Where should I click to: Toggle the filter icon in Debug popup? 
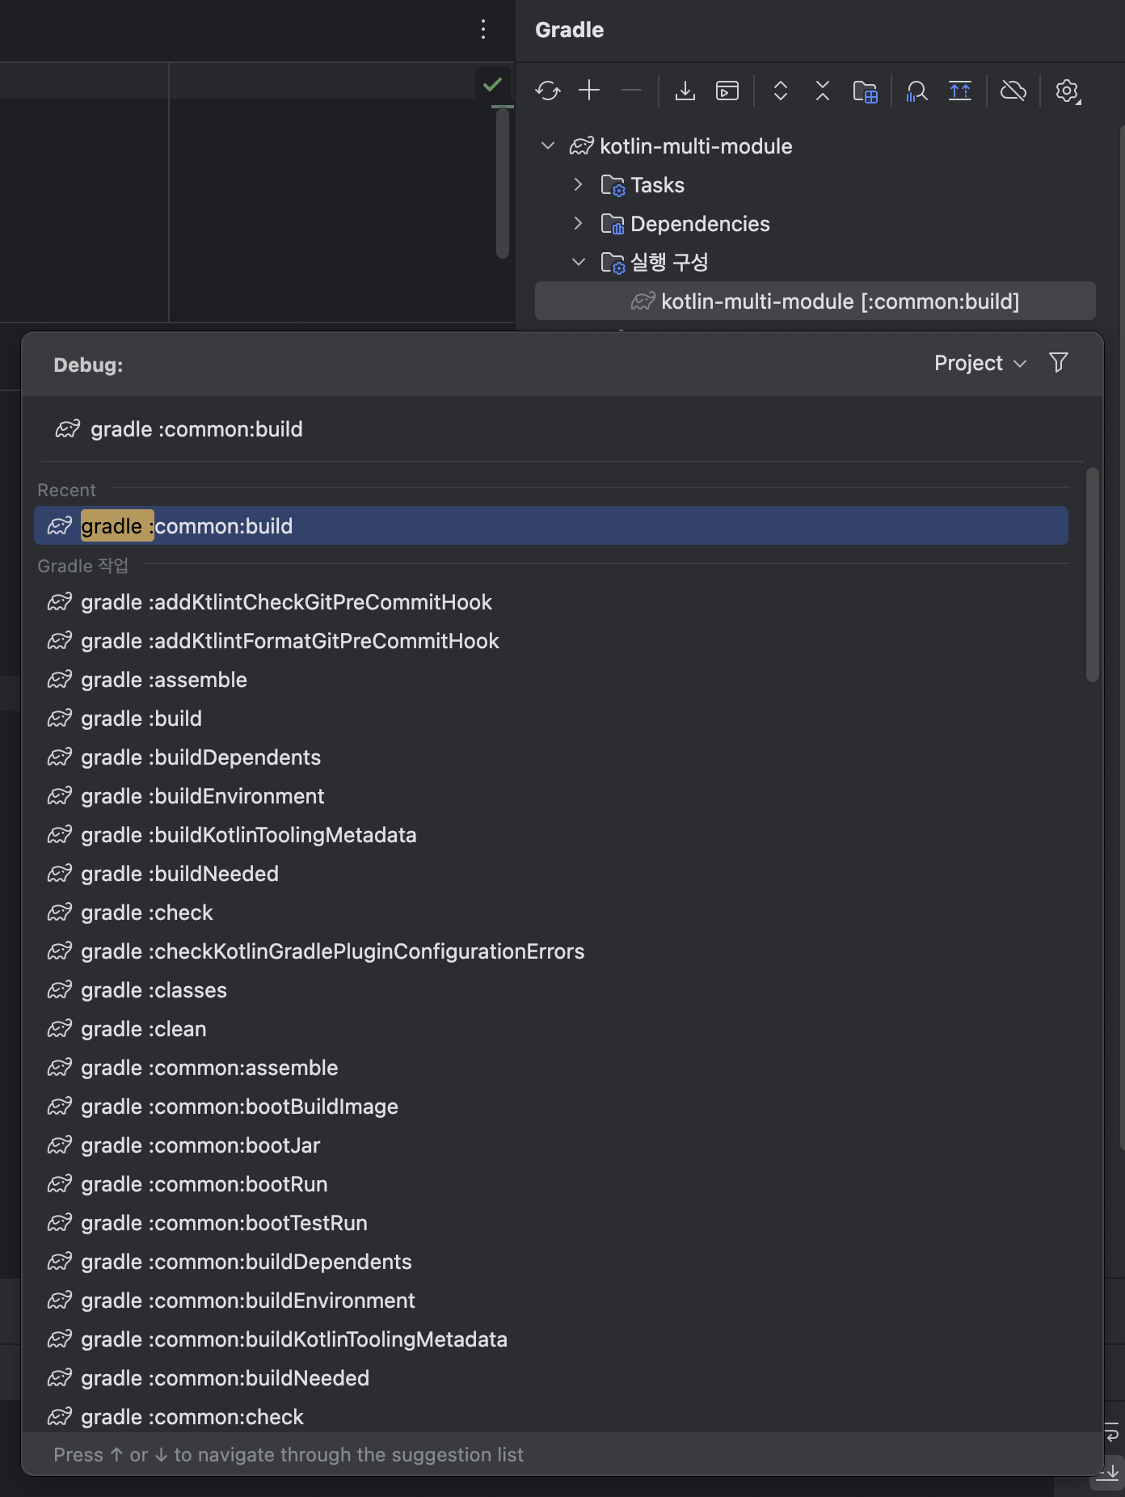tap(1059, 362)
